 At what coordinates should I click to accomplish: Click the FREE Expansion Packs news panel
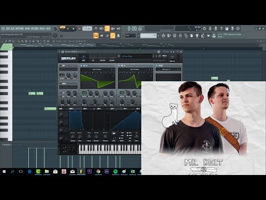coord(232,36)
